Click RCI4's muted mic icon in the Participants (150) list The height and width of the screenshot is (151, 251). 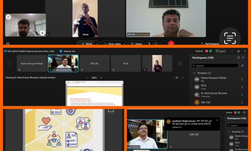(242, 87)
